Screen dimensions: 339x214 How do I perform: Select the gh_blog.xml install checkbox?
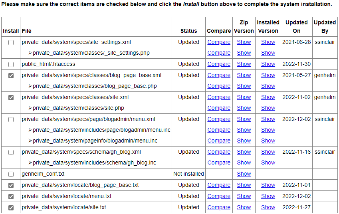11,152
